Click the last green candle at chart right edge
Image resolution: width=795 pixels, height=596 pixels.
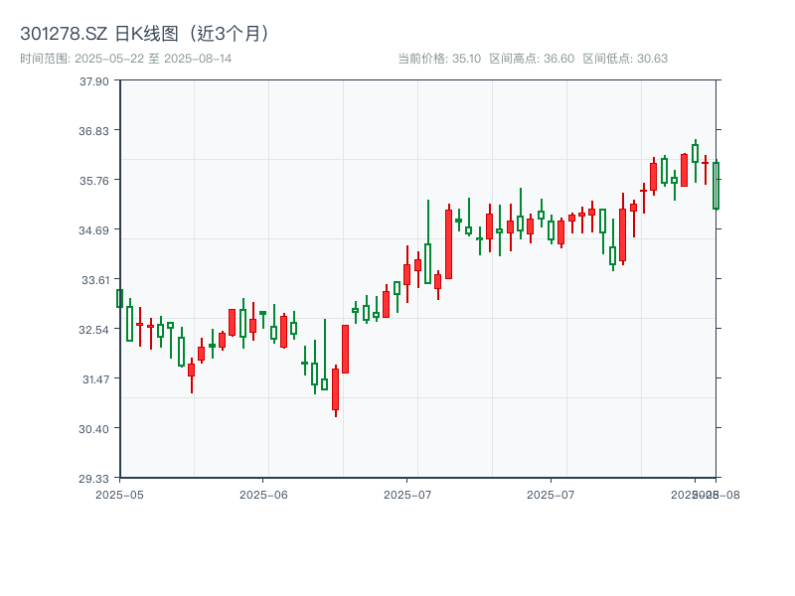[x=715, y=186]
